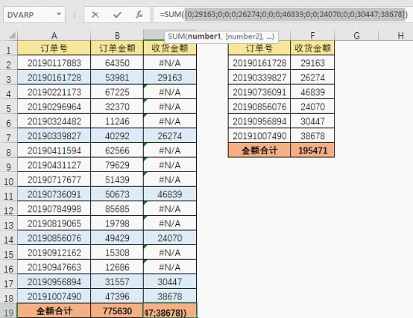Select cell with order 20190296964

(x=54, y=106)
